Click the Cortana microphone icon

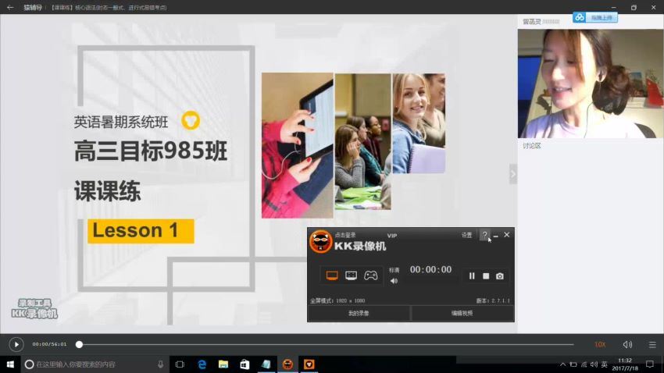tap(160, 364)
